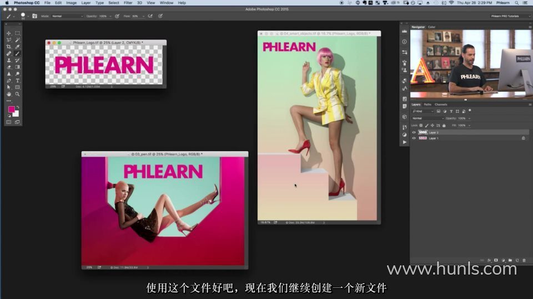Swap foreground and background colors
The height and width of the screenshot is (299, 533).
pyautogui.click(x=18, y=107)
